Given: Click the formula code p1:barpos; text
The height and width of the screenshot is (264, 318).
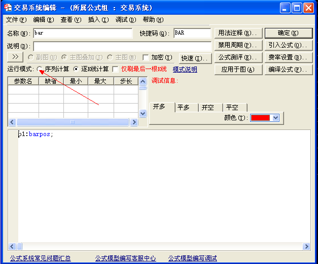Looking at the screenshot, I should pyautogui.click(x=36, y=134).
